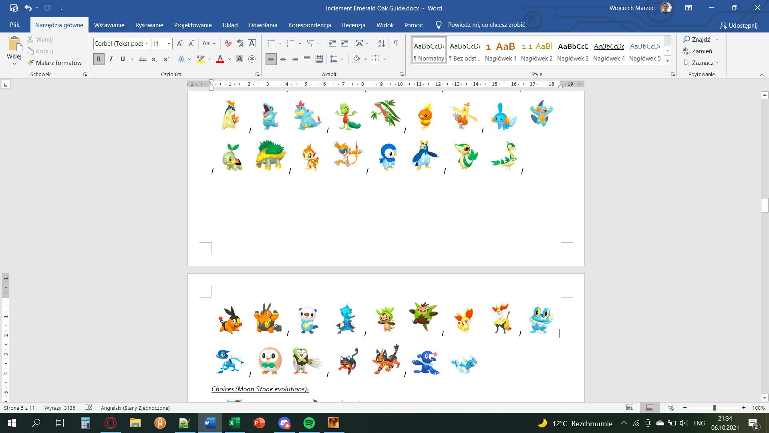Expand the line spacing options
This screenshot has height=433, width=769.
pos(341,59)
